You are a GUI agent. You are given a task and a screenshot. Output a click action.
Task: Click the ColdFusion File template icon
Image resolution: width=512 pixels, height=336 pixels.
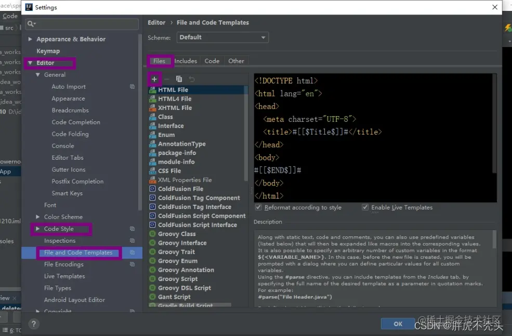(x=152, y=189)
